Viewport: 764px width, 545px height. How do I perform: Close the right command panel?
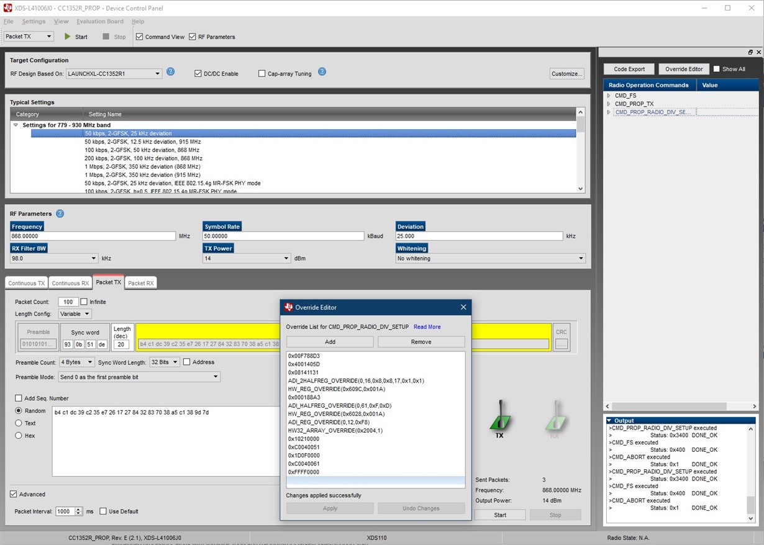758,52
